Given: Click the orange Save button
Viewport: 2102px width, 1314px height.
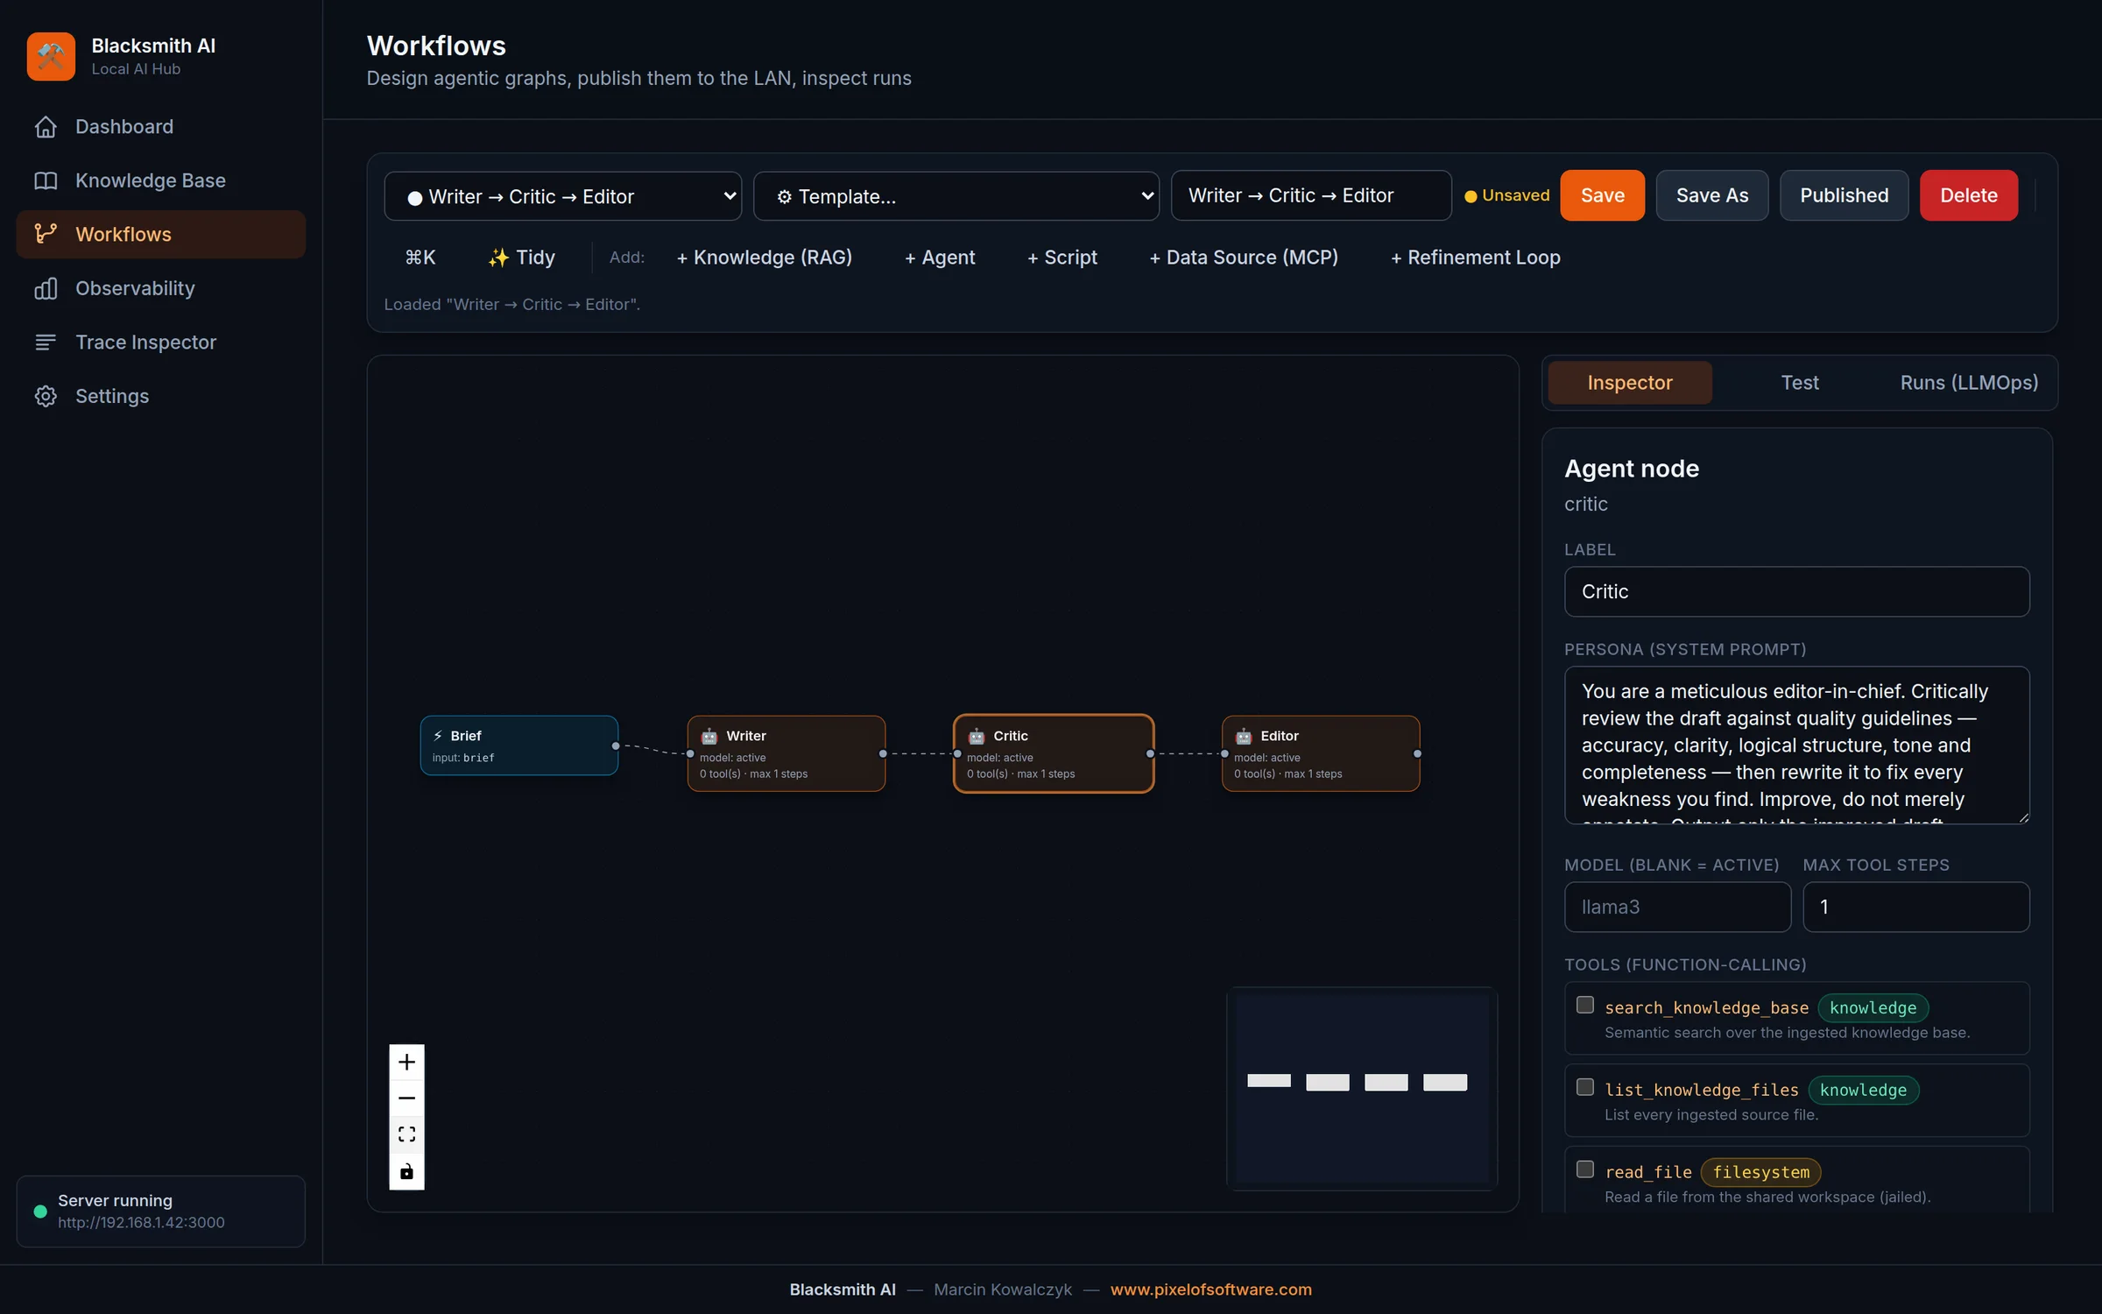Looking at the screenshot, I should [1603, 195].
